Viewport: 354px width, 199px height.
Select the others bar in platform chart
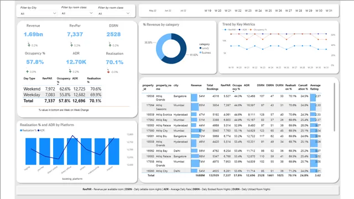coord(86,151)
